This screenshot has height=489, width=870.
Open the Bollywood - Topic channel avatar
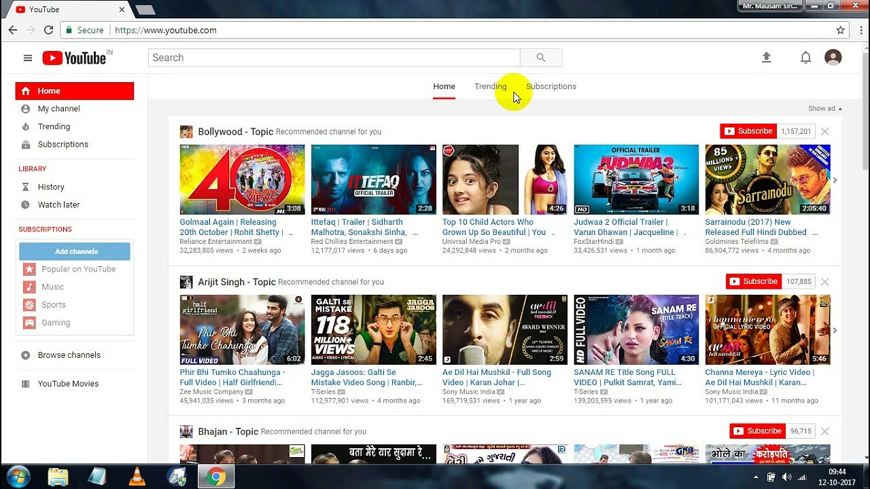pyautogui.click(x=186, y=132)
